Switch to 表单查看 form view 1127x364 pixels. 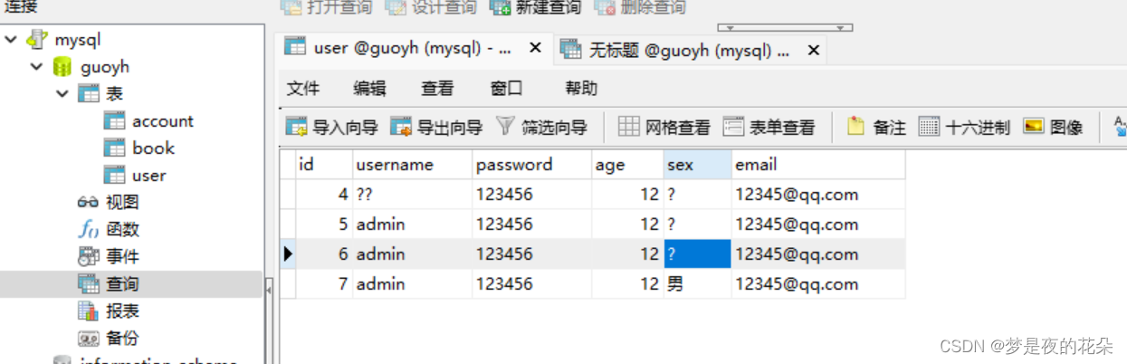(x=769, y=127)
